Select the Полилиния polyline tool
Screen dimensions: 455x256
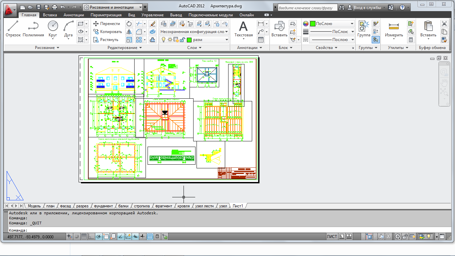(33, 29)
